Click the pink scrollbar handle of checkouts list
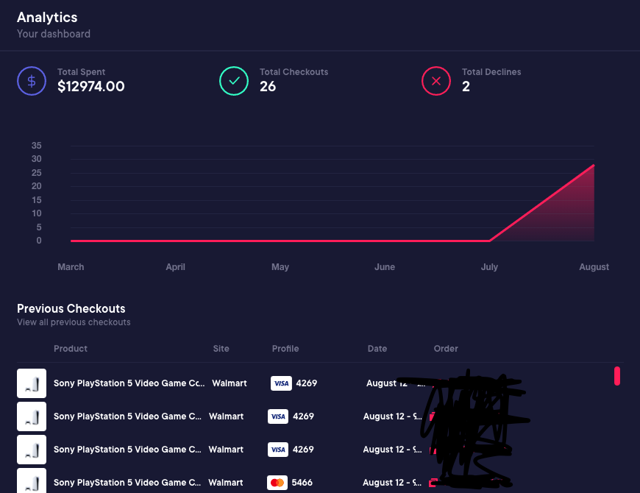Screen dimensions: 640x493 (x=617, y=376)
